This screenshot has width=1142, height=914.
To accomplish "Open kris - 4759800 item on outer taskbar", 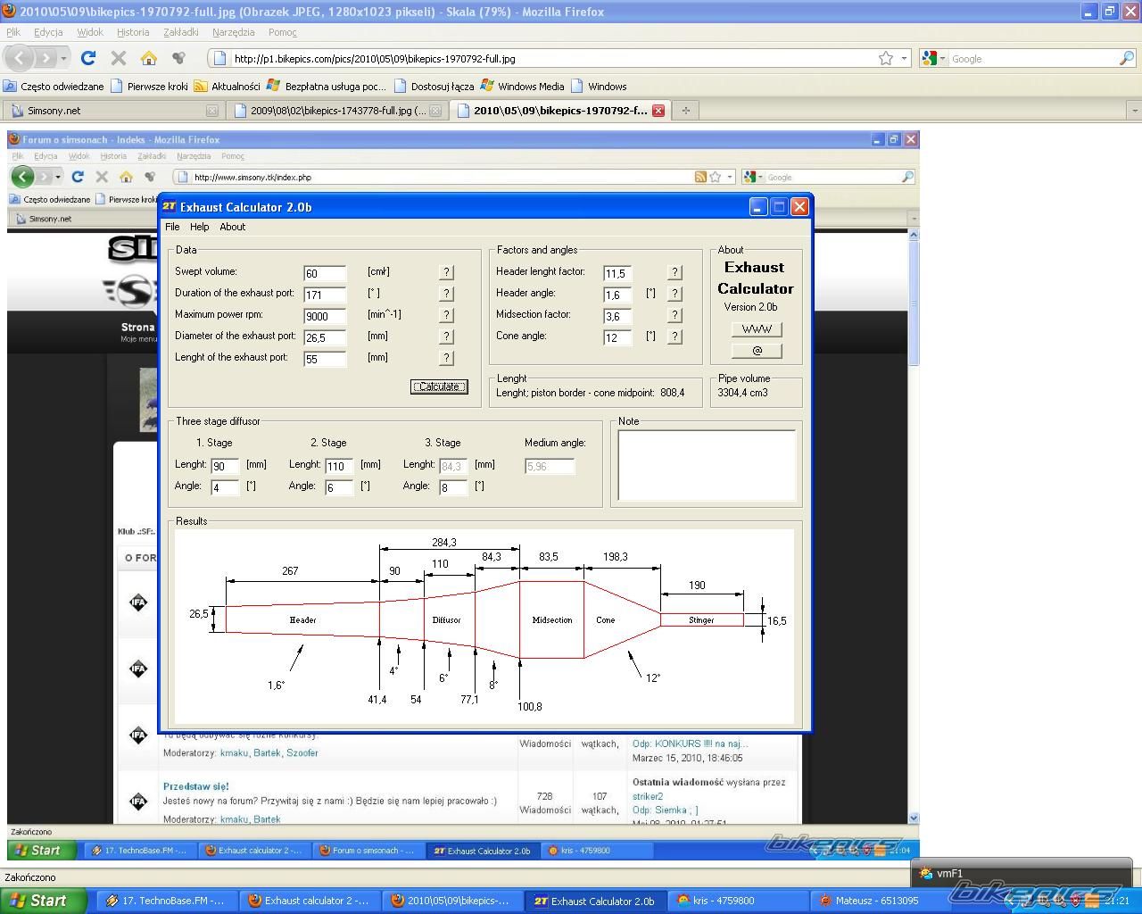I will 737,901.
